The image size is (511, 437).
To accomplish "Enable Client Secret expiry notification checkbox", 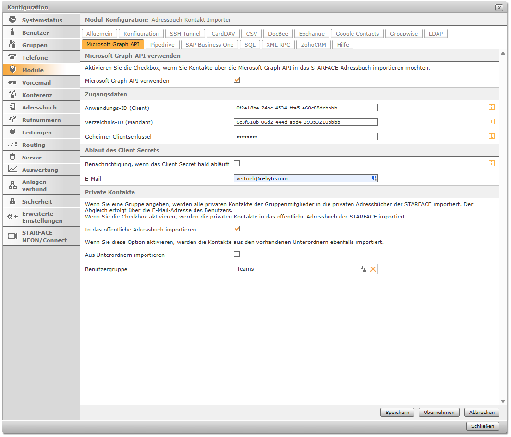I will tap(237, 164).
